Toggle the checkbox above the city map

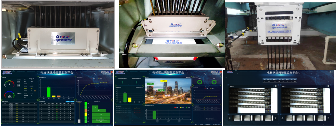tap(186, 77)
